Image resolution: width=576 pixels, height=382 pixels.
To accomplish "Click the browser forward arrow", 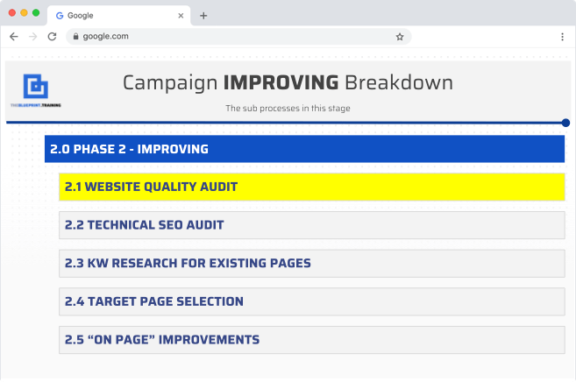I will point(32,37).
